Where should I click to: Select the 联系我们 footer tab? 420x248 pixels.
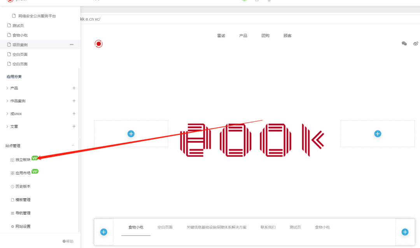pos(268,227)
